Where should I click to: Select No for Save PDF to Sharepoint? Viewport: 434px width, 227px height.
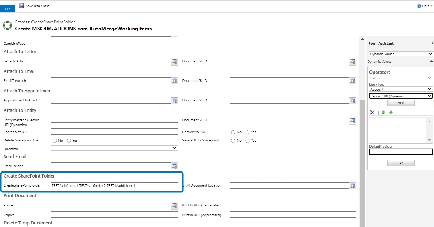click(x=233, y=141)
